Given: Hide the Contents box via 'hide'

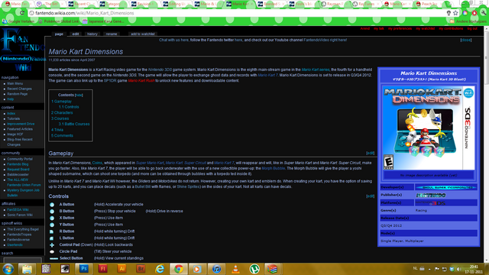Looking at the screenshot, I should coord(79,95).
